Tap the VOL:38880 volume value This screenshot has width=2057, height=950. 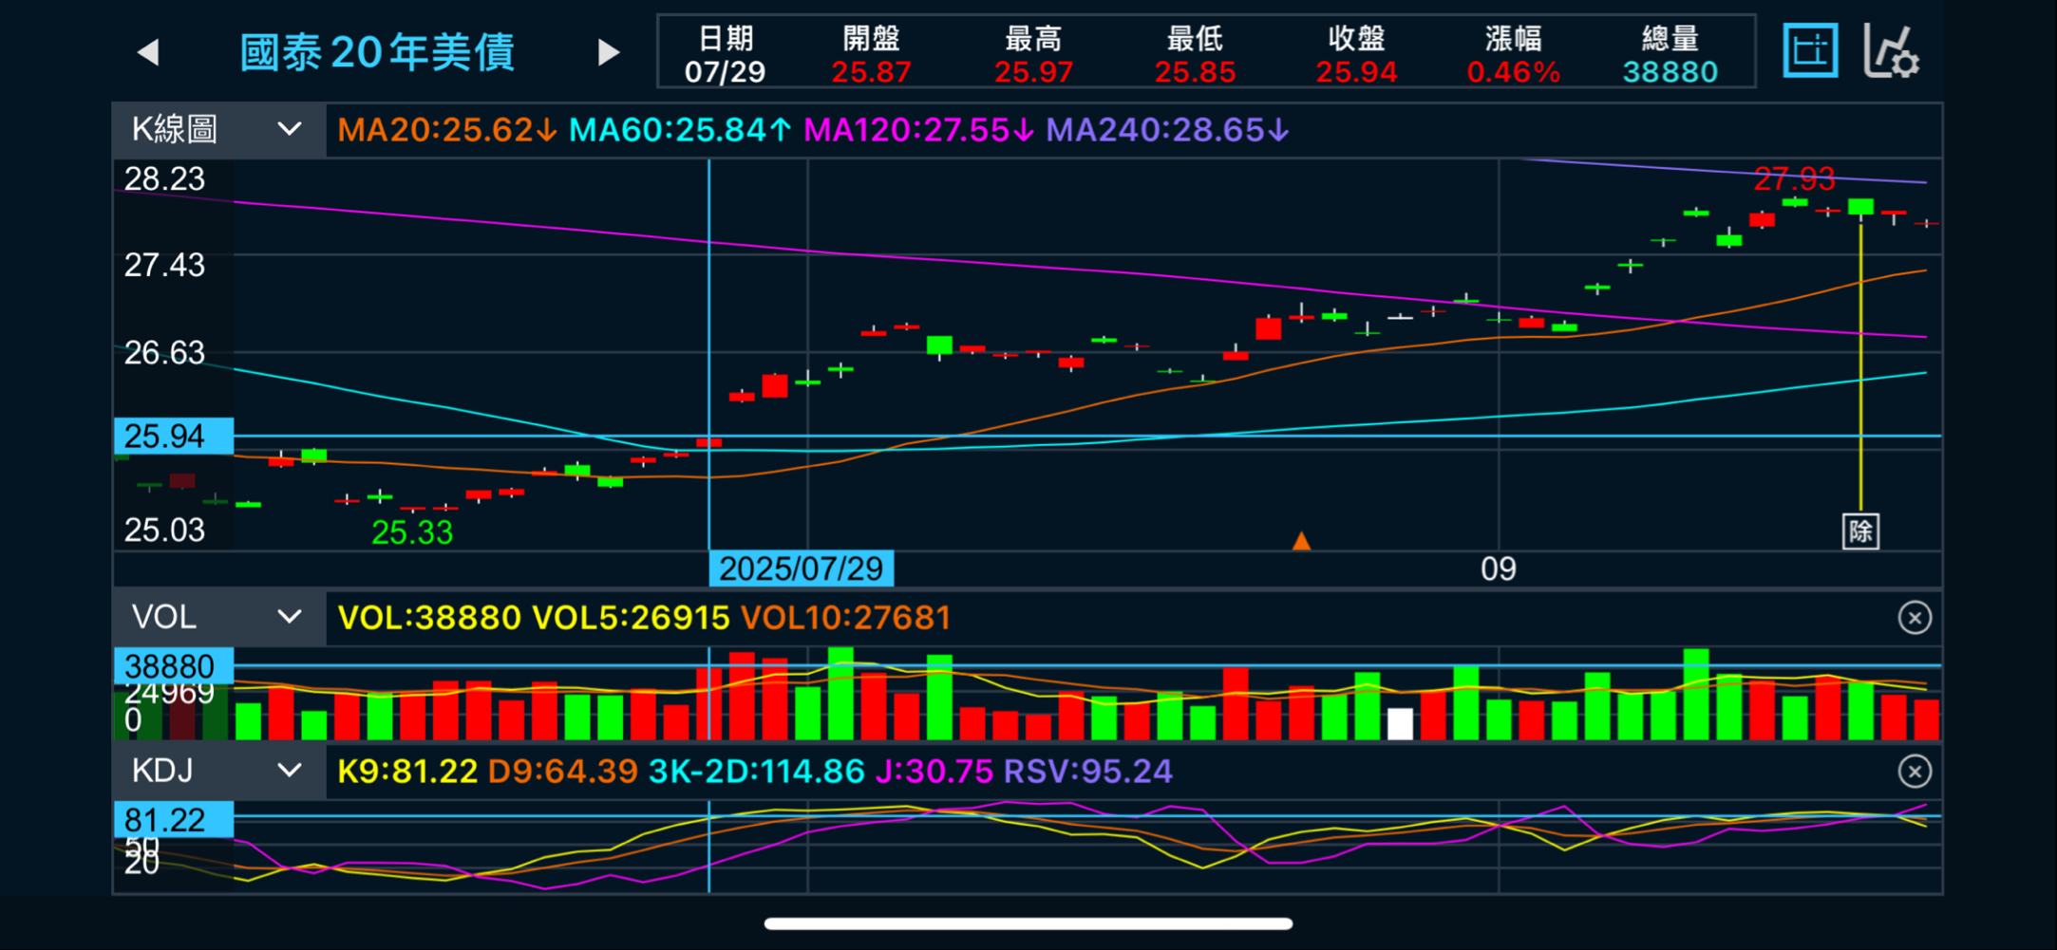(x=429, y=618)
